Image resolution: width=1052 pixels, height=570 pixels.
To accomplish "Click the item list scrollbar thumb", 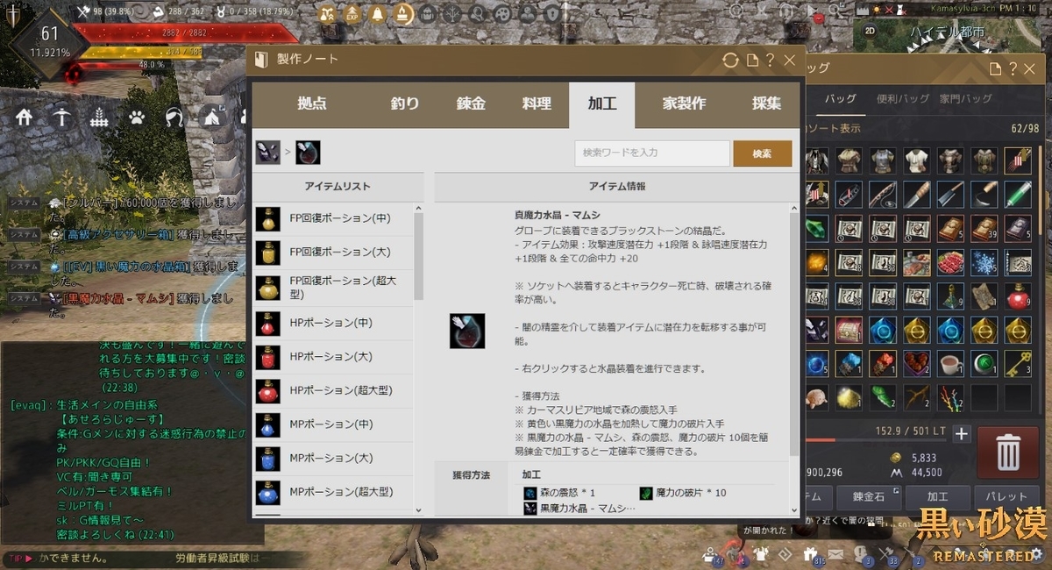I will point(419,256).
